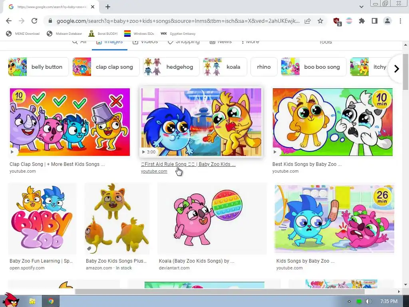Toggle the browser side panel
Viewport: 409px width, 307px height.
375,21
